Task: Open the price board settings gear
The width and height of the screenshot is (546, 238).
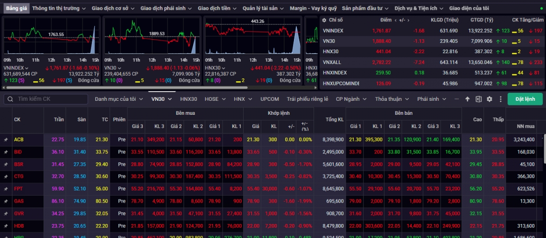Action: tap(489, 99)
